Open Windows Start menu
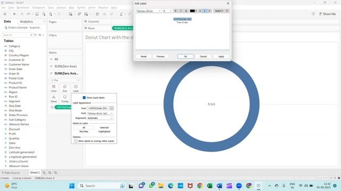Screen dimensions: 341x191 coord(72,186)
